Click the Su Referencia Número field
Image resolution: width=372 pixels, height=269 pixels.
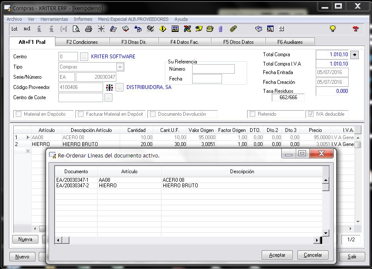tap(213, 69)
